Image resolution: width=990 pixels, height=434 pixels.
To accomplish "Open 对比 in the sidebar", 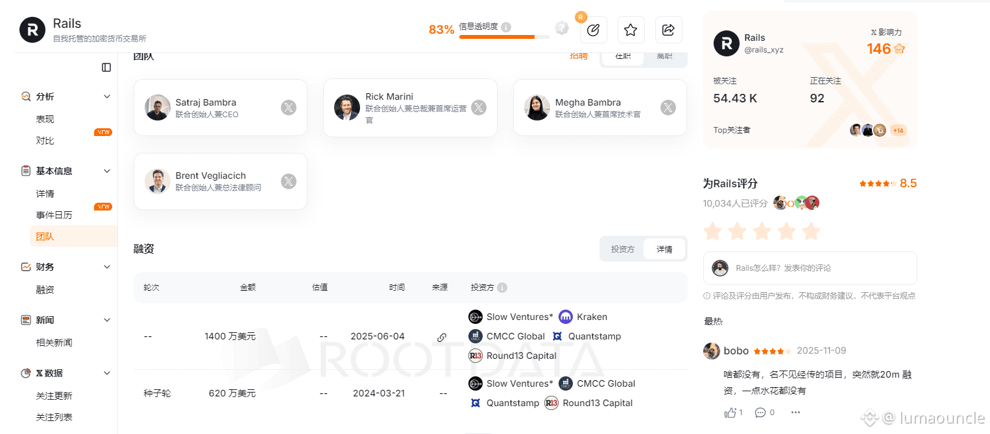I will [45, 141].
